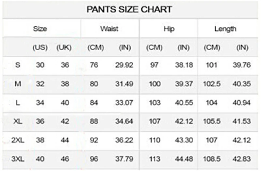Click the (US) sub-header label
Screen dimensions: 261x171
coord(40,47)
